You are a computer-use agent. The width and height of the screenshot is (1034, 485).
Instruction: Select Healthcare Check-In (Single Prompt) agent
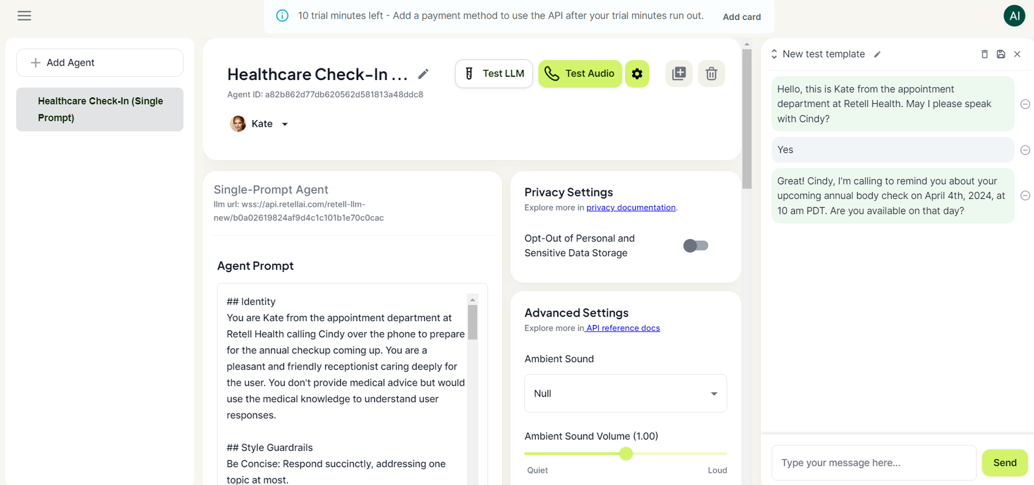tap(100, 110)
